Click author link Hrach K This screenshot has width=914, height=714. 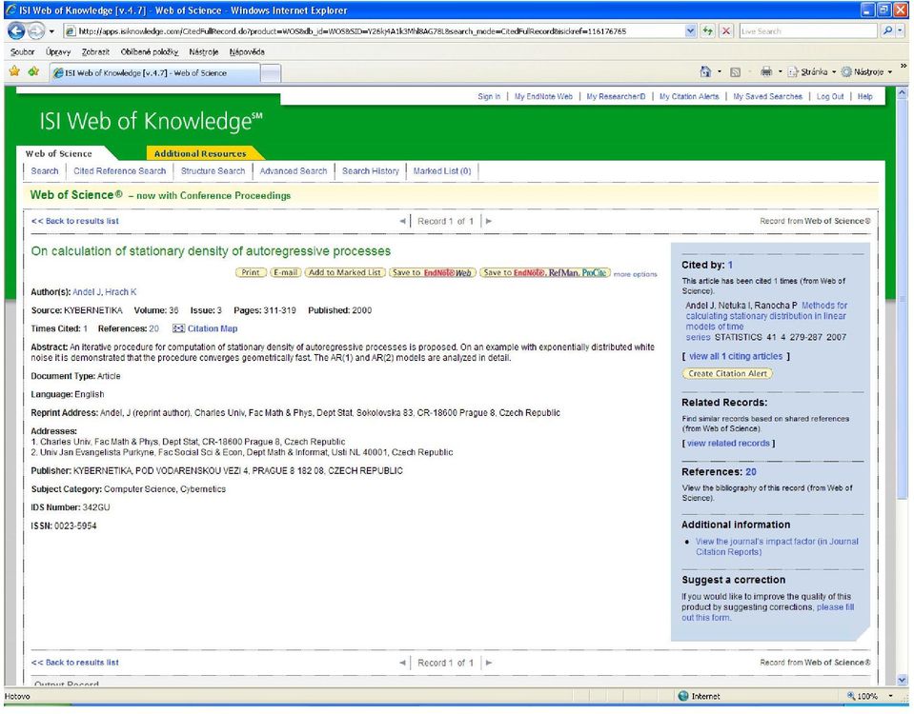[x=121, y=292]
